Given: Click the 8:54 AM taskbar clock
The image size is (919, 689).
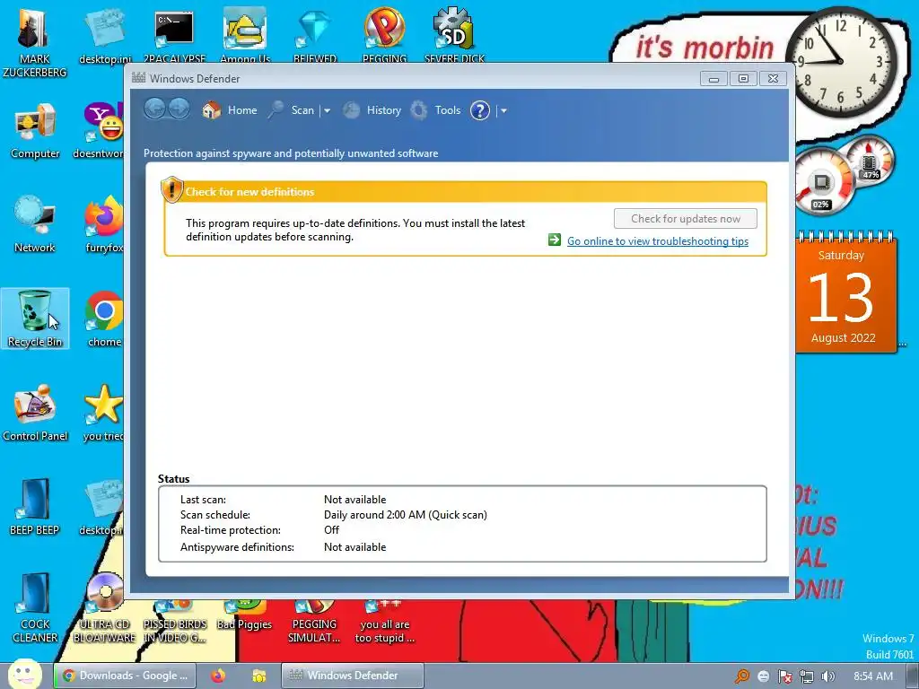Looking at the screenshot, I should [872, 676].
